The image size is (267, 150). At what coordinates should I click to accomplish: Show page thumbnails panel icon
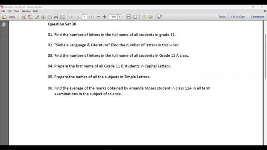(x=4, y=25)
